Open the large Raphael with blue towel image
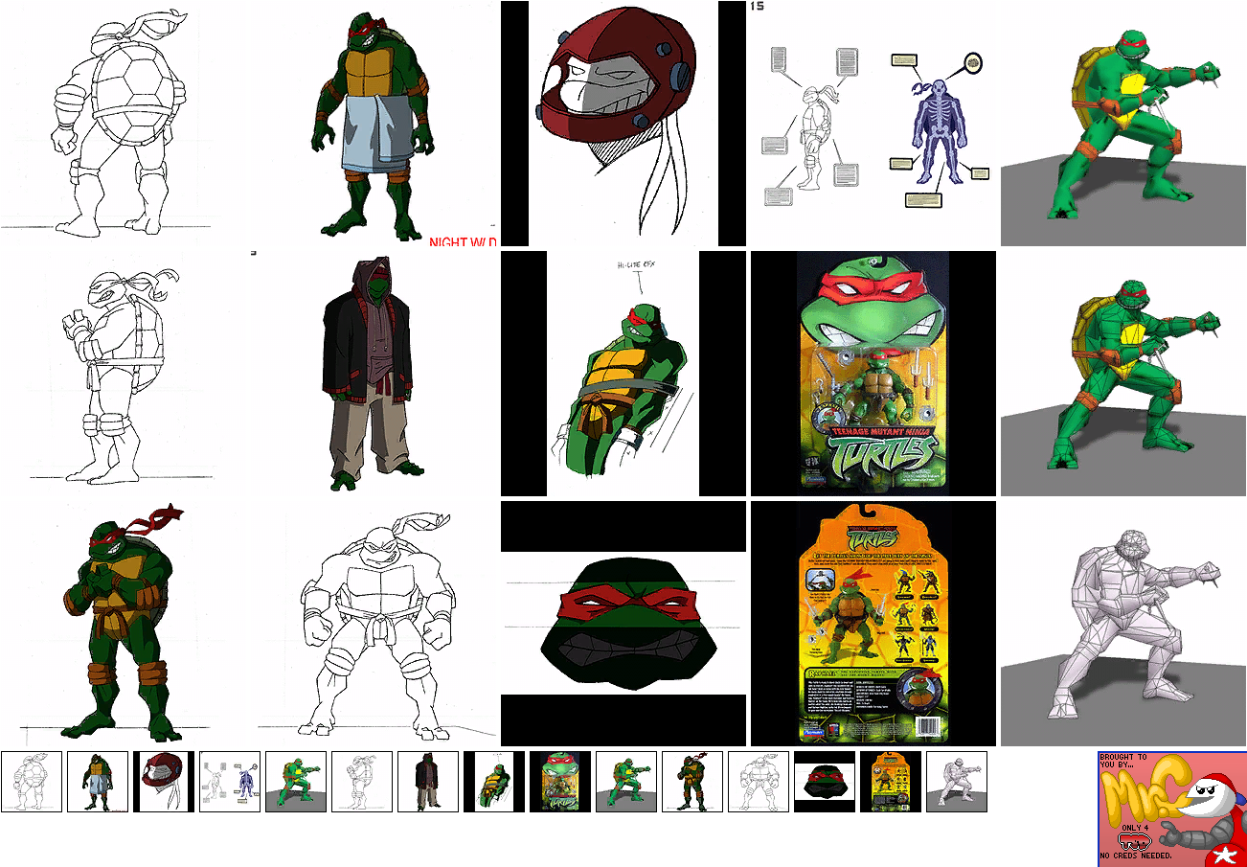 coord(374,123)
